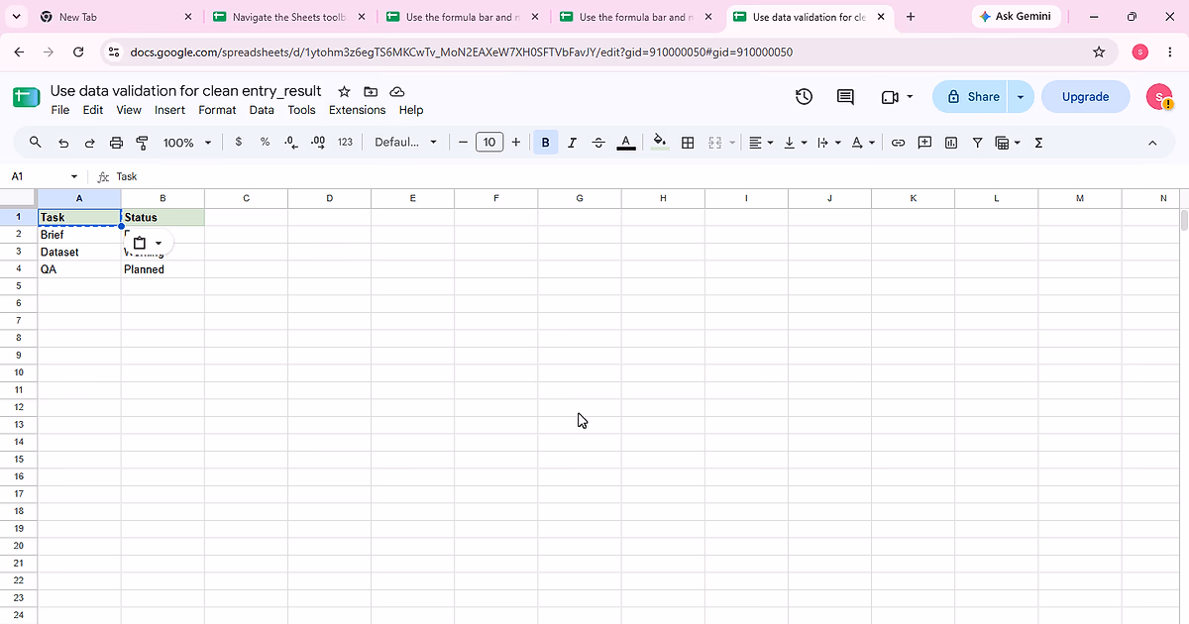Click the Undo arrow icon
The height and width of the screenshot is (624, 1189).
[63, 143]
